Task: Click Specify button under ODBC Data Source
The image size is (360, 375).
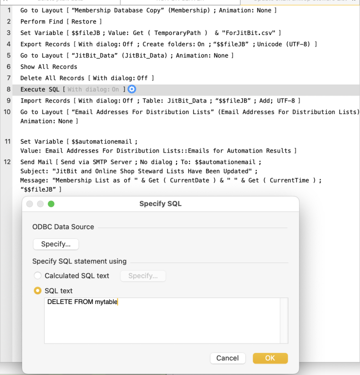Action: [x=56, y=244]
